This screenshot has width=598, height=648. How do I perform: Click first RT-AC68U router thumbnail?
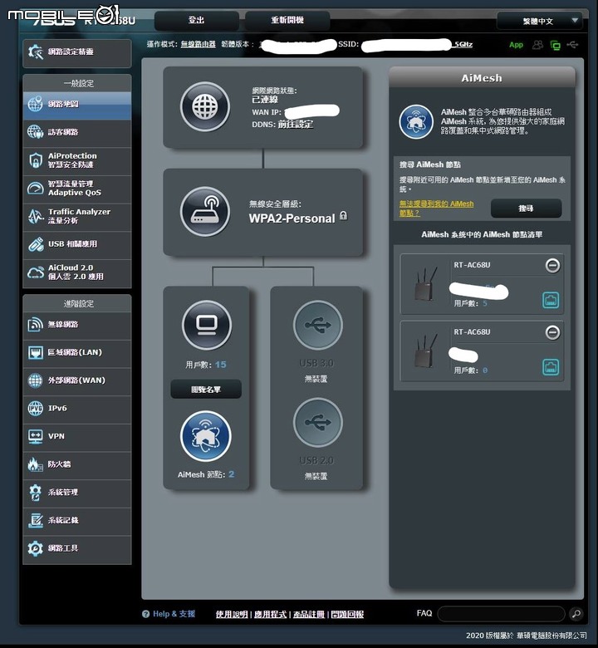[426, 284]
